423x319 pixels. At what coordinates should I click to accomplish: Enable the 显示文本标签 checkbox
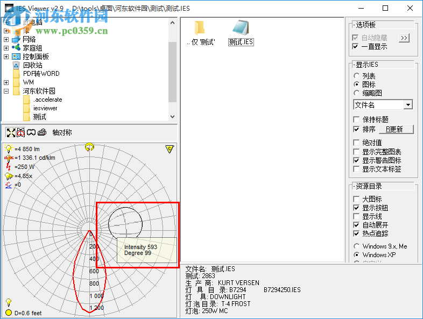[356, 169]
